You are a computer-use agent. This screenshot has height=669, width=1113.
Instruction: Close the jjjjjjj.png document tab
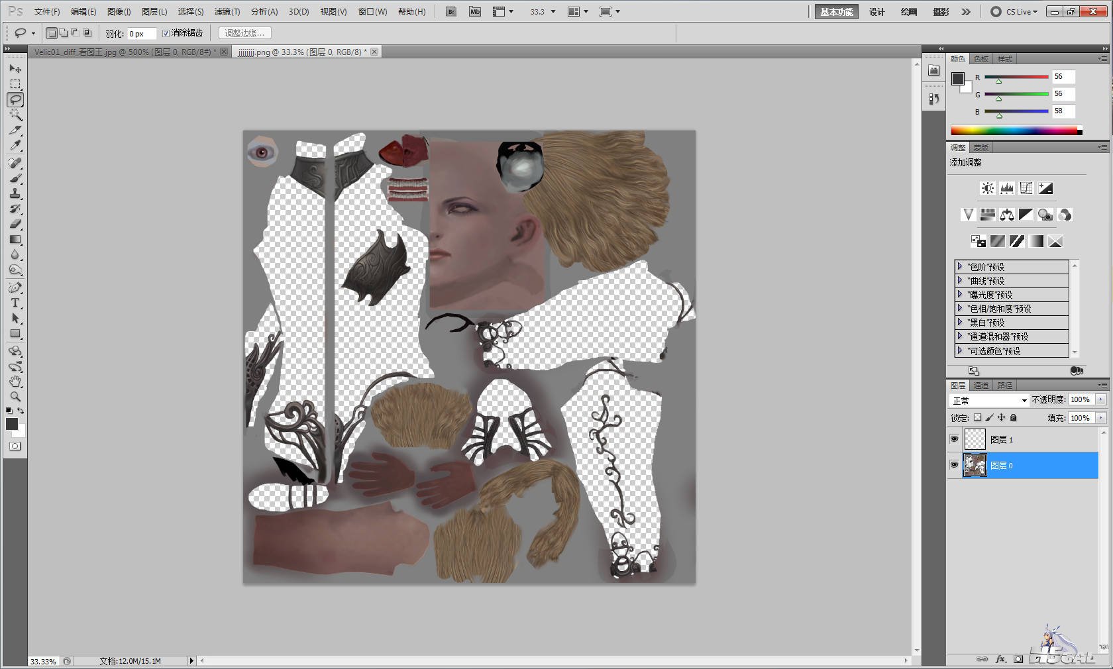click(x=374, y=52)
